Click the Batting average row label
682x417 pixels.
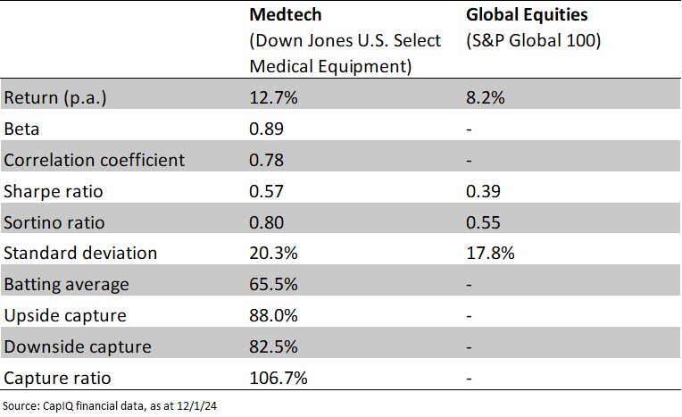pos(66,284)
